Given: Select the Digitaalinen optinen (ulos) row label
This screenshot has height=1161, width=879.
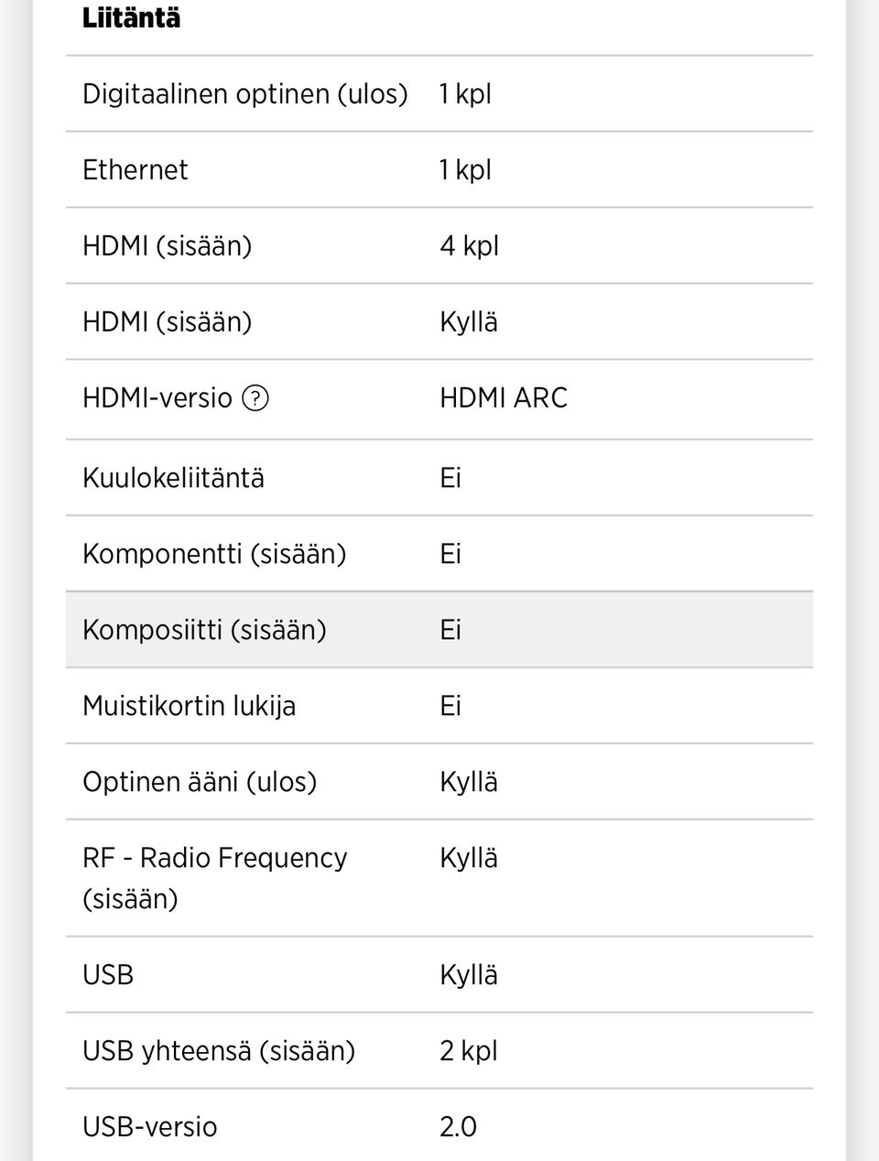Looking at the screenshot, I should tap(244, 94).
